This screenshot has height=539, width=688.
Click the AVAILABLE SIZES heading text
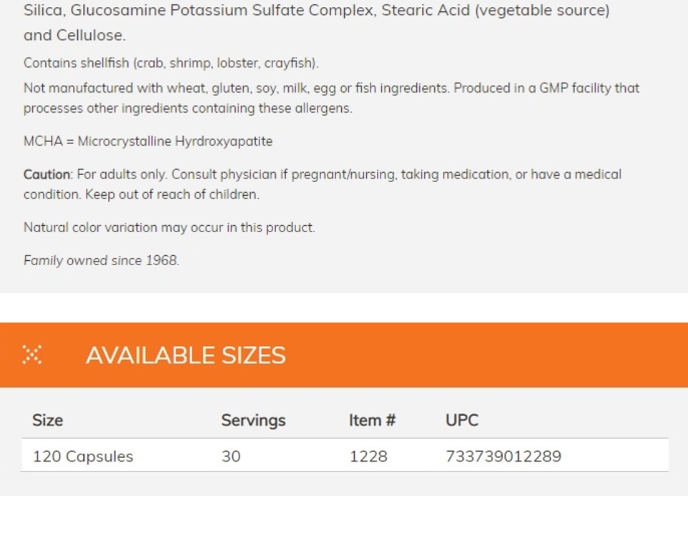186,355
